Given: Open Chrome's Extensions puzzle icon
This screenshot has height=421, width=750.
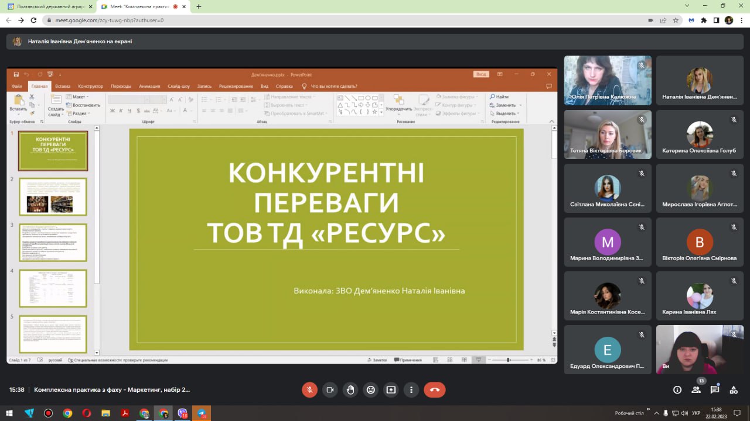Looking at the screenshot, I should [x=704, y=20].
